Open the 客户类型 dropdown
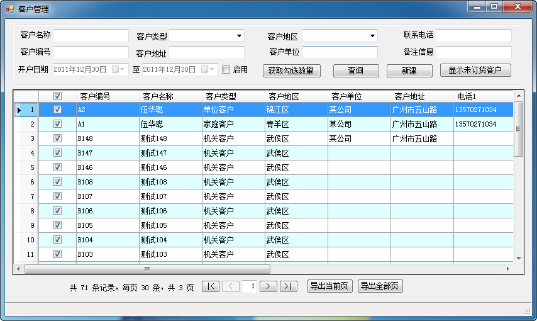Image resolution: width=537 pixels, height=321 pixels. [239, 36]
